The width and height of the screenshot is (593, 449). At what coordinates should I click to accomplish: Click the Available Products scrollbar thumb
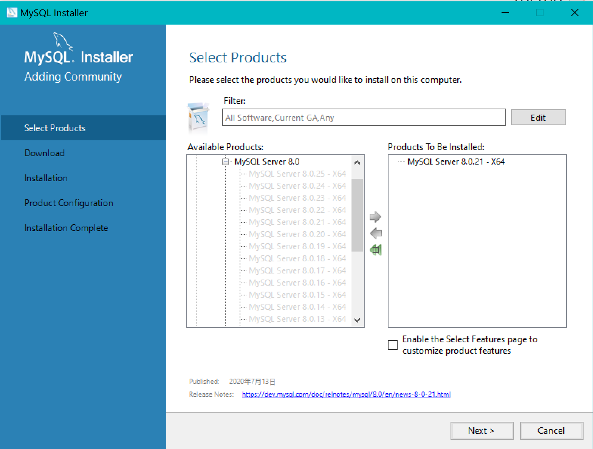pos(357,215)
